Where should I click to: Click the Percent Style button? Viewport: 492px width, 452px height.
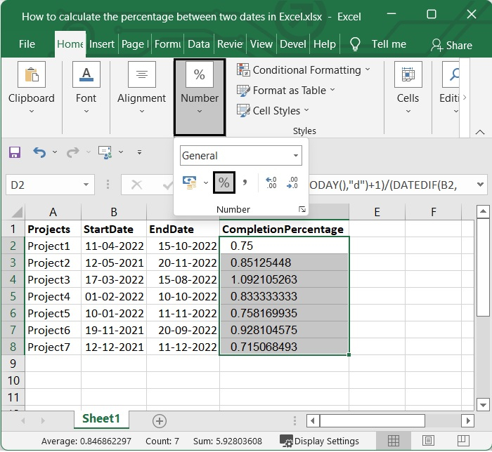point(224,182)
